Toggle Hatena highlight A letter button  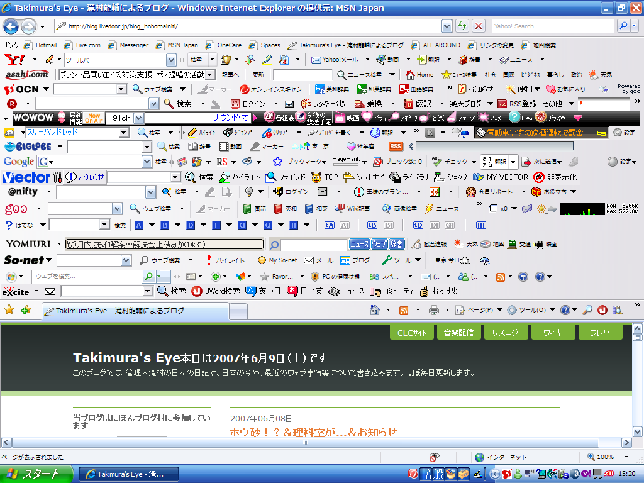(139, 225)
